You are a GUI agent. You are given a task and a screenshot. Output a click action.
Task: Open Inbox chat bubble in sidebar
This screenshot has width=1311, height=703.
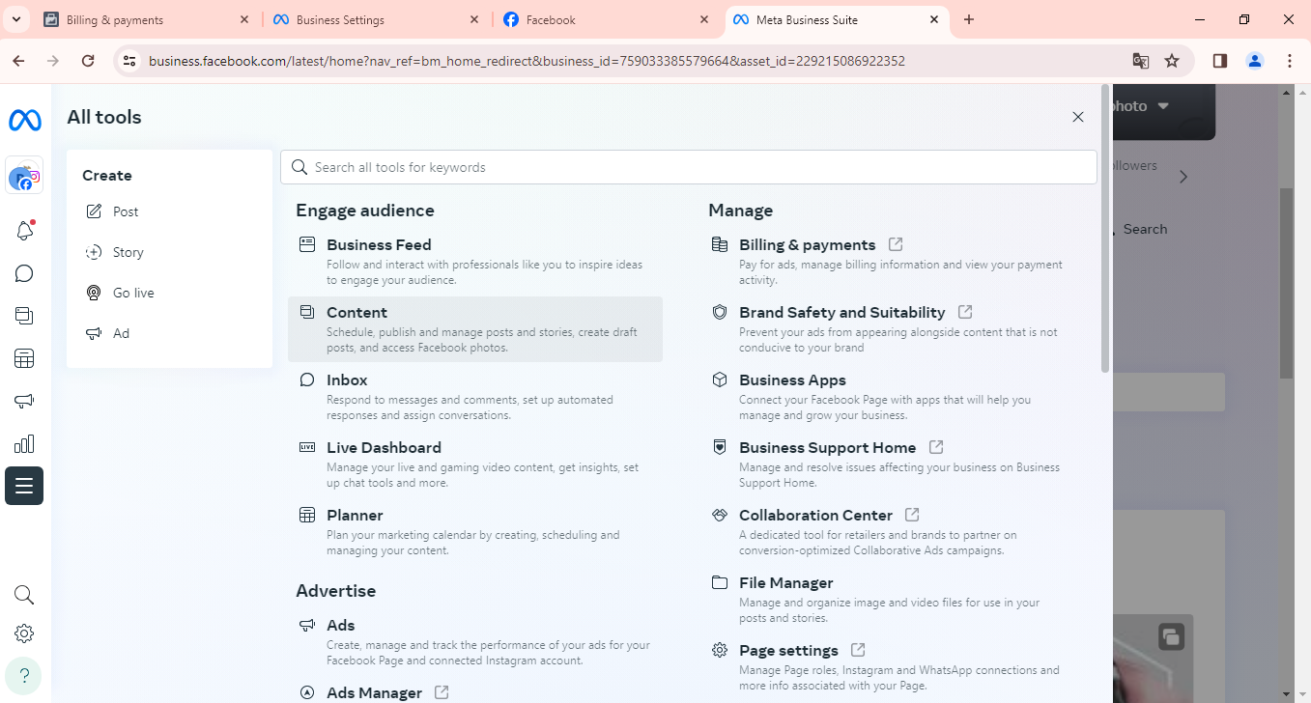[24, 273]
